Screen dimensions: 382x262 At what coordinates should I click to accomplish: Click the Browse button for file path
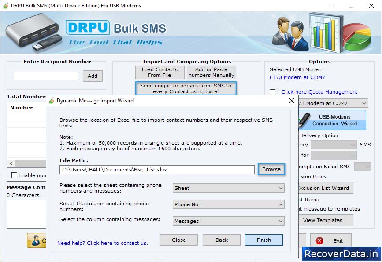271,169
